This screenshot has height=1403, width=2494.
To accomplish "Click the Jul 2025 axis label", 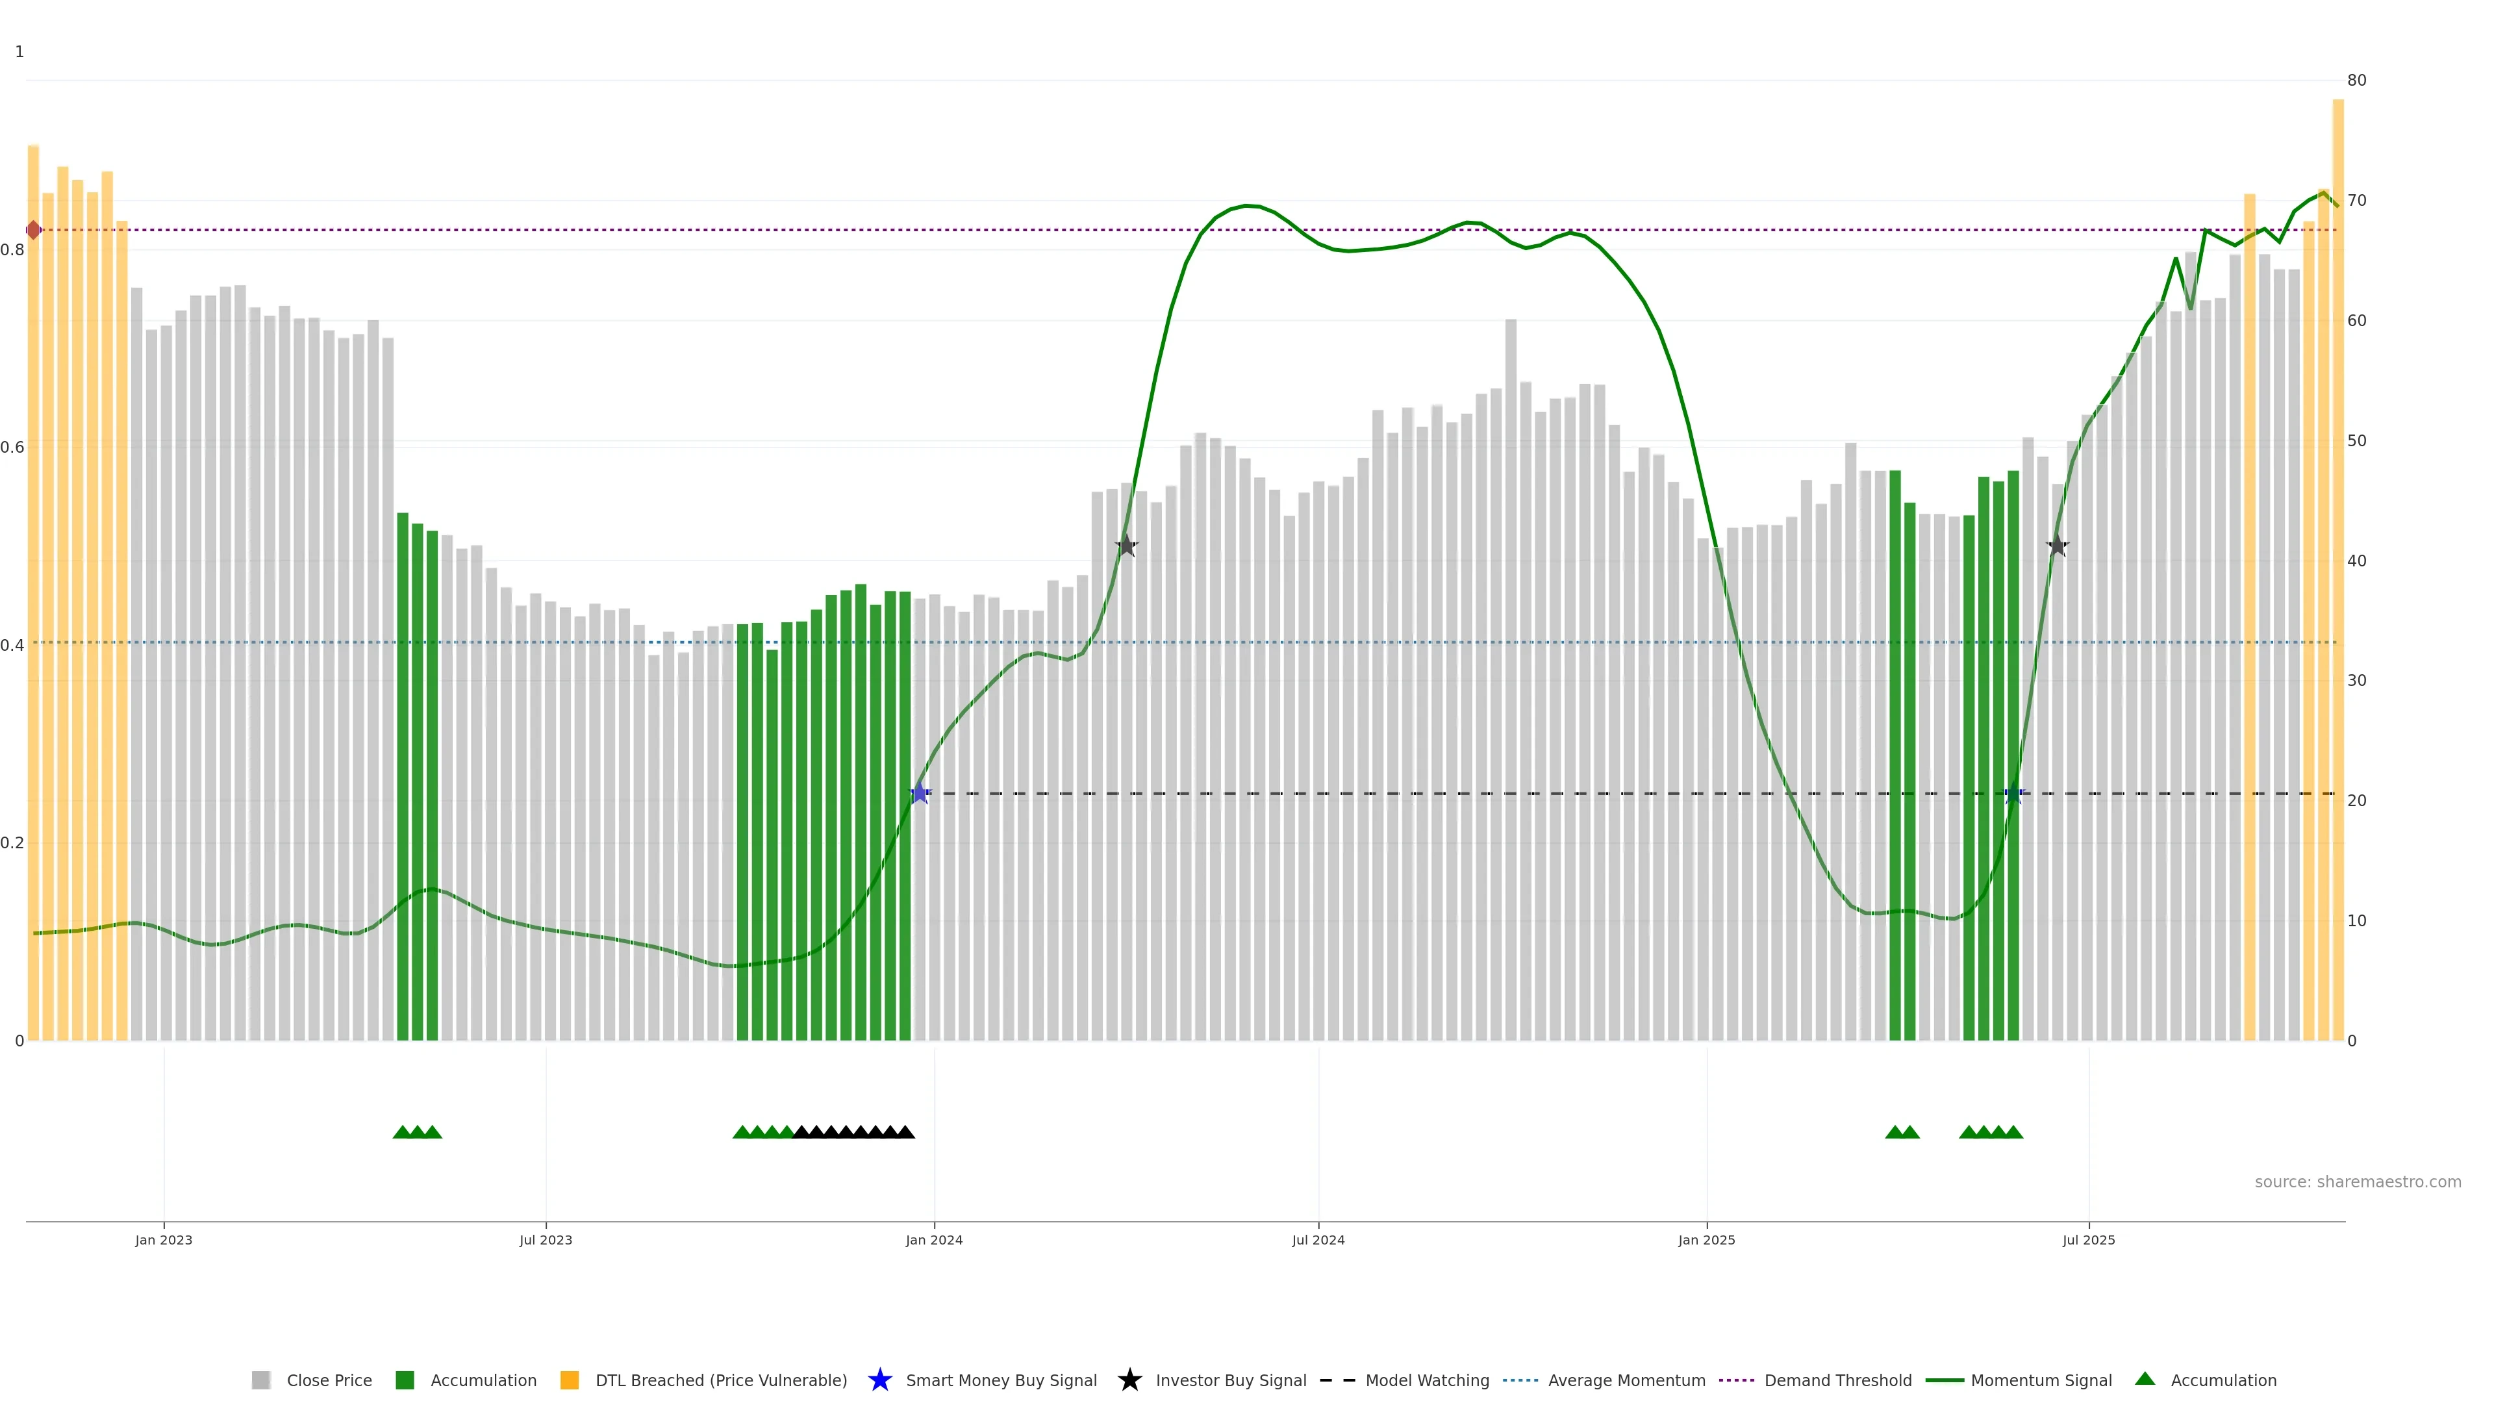I will tap(2088, 1239).
